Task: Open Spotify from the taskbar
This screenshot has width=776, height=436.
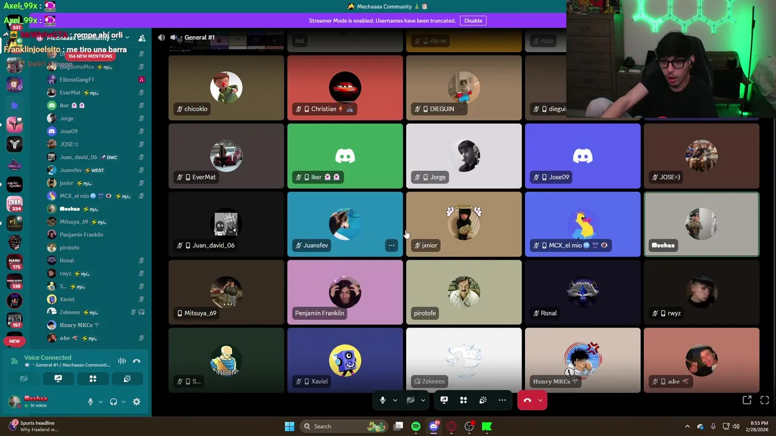Action: 416,426
